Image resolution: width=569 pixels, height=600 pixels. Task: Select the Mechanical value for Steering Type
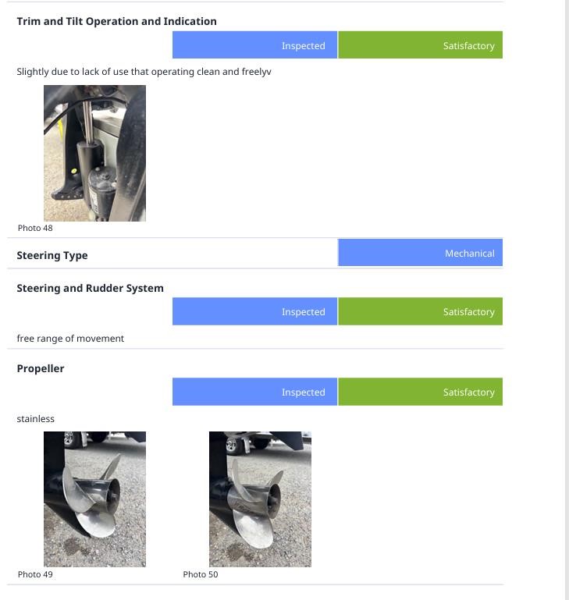click(x=420, y=253)
